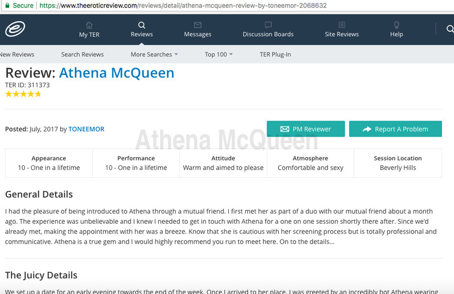Open the TONEEMOR reviewer link
This screenshot has height=294, width=454.
point(86,129)
